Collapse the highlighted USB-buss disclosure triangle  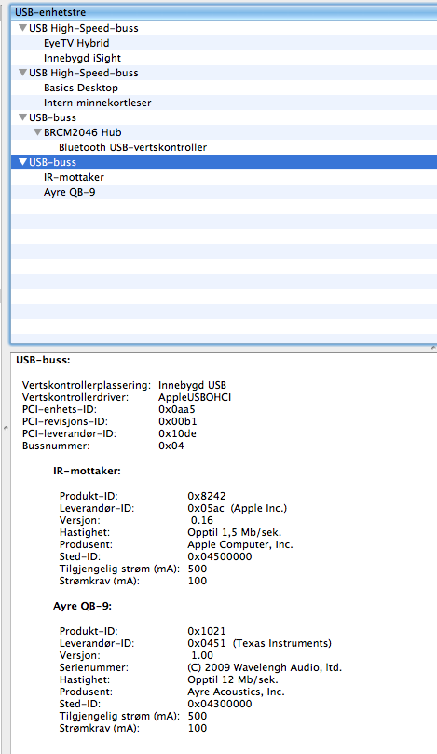point(22,162)
